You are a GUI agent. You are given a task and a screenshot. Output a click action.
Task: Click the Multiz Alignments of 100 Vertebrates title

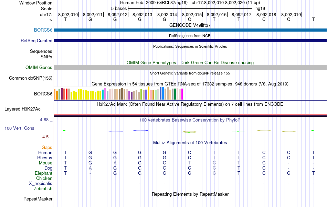pos(190,142)
